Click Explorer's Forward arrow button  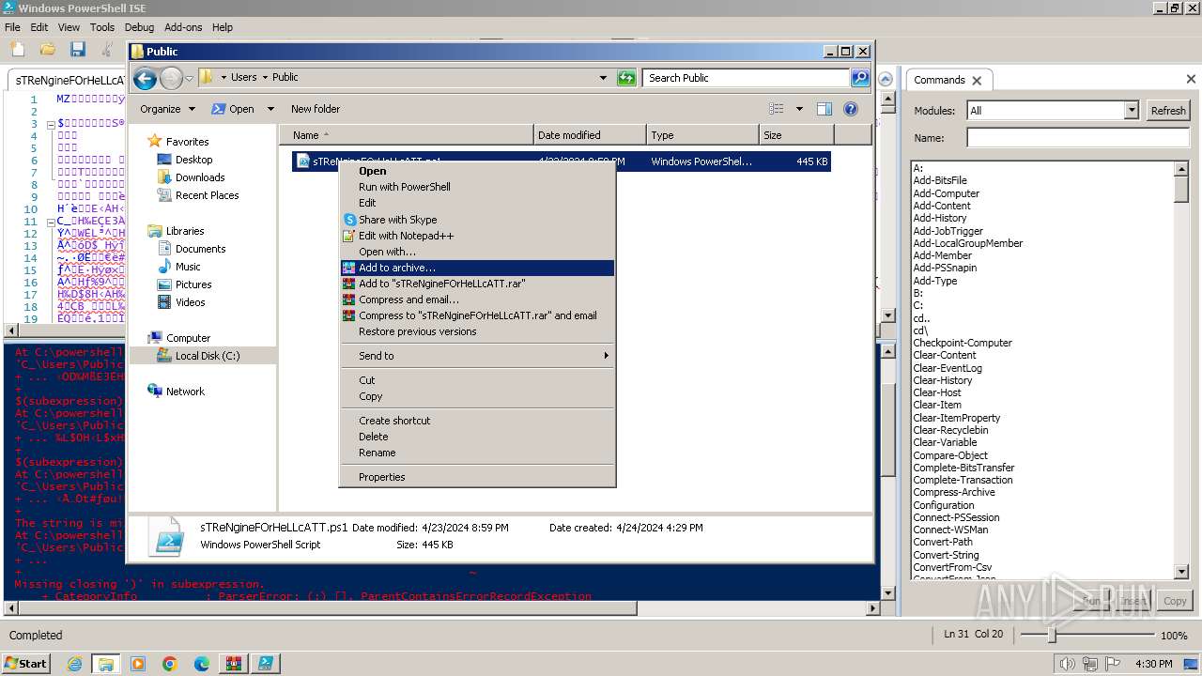[x=171, y=78]
